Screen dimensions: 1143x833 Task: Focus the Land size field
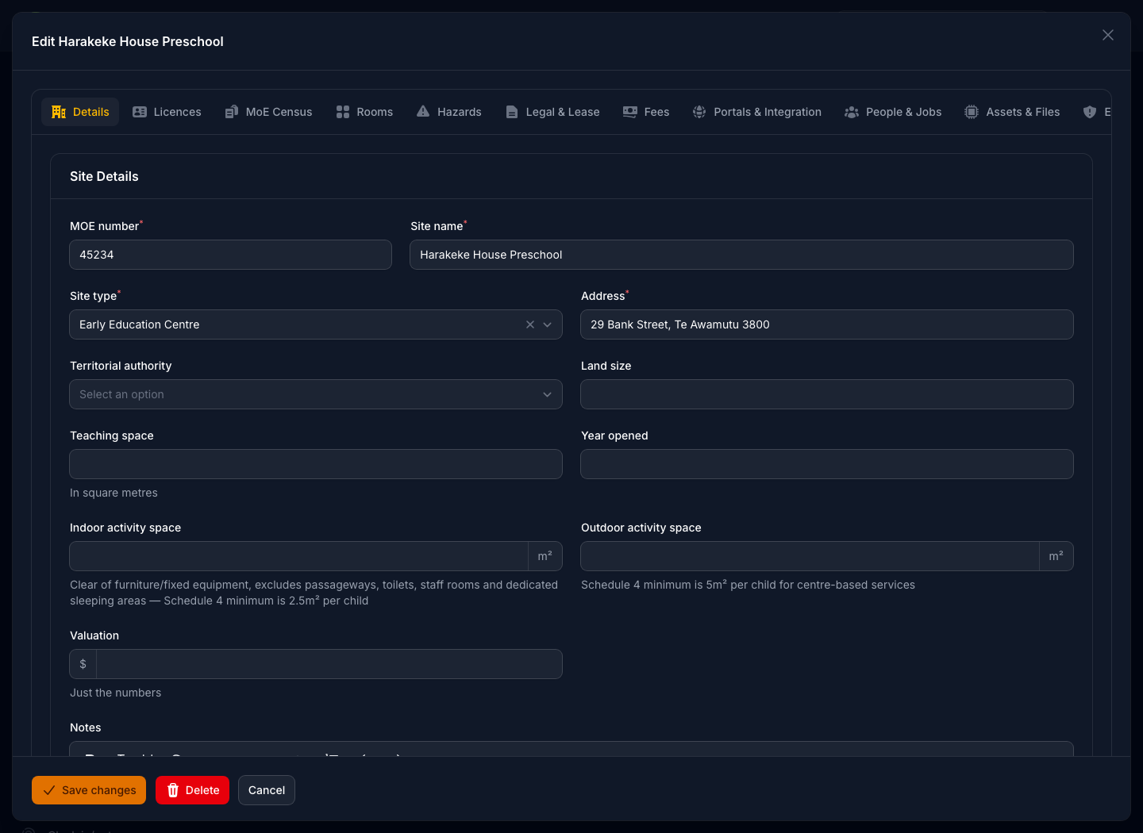(x=827, y=394)
